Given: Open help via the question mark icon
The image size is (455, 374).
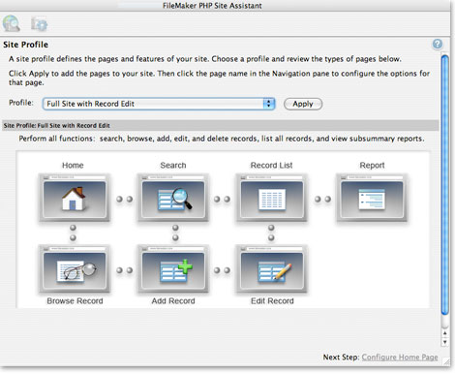Looking at the screenshot, I should click(x=438, y=44).
